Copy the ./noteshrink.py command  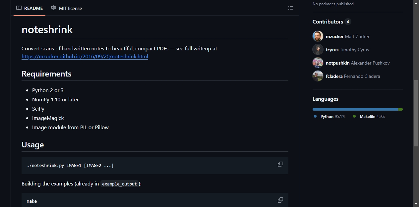pos(280,164)
